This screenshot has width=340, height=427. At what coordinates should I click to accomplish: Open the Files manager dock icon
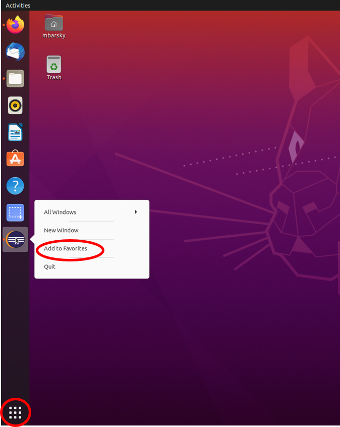pyautogui.click(x=15, y=78)
